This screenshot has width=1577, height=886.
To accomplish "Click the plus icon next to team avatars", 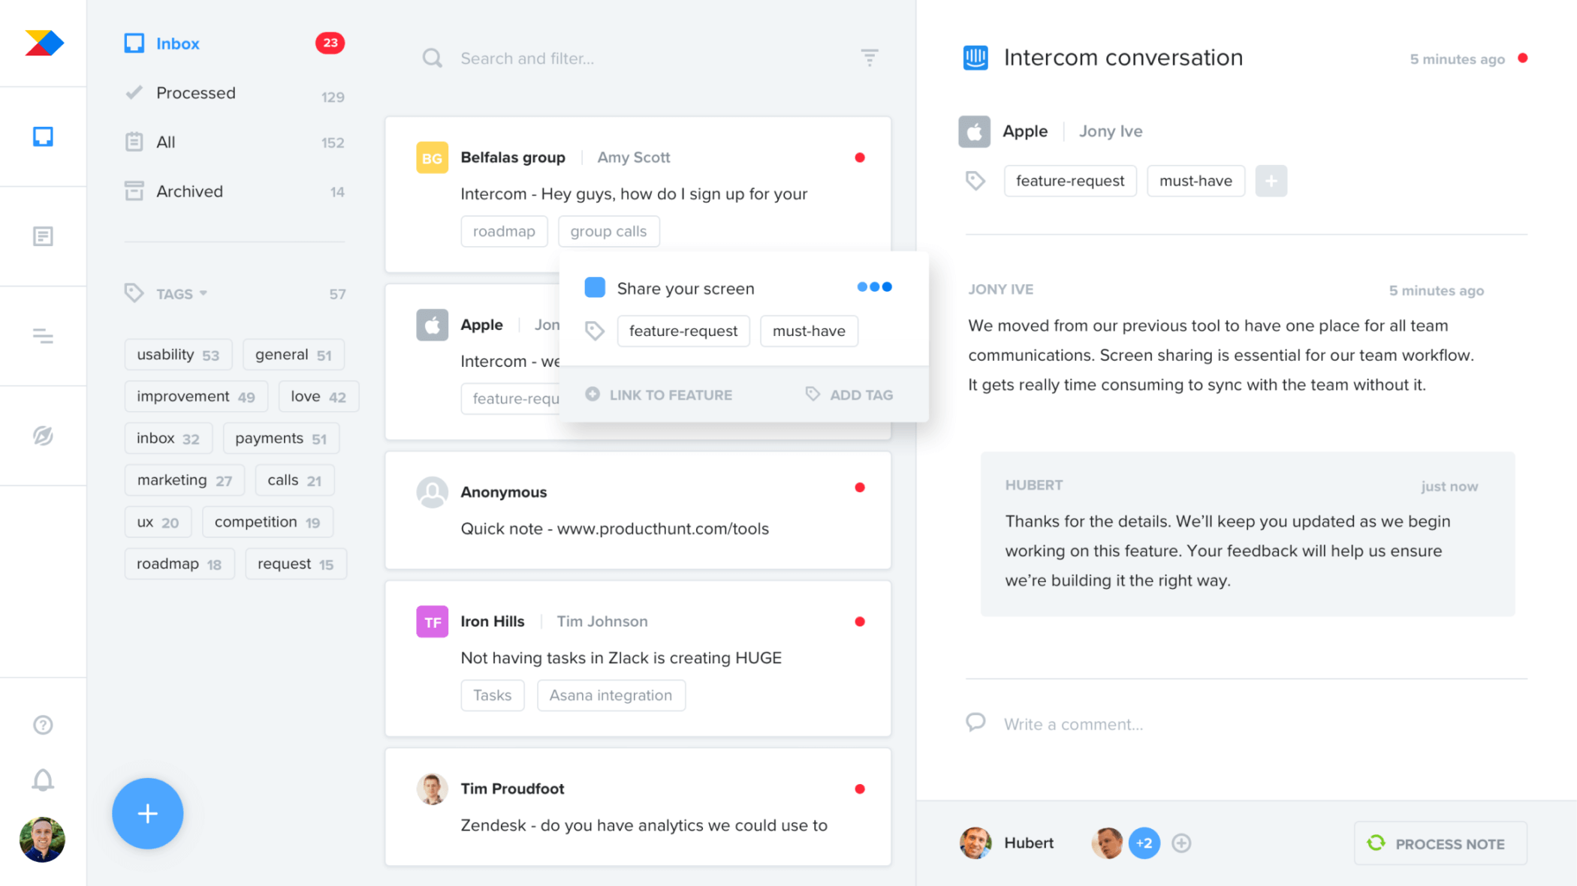I will 1182,844.
